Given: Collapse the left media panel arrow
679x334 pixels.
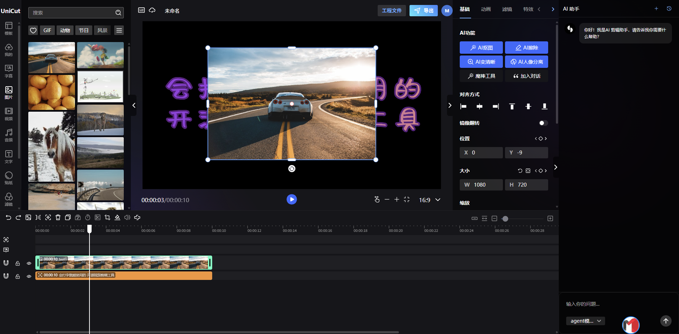Looking at the screenshot, I should click(x=134, y=105).
